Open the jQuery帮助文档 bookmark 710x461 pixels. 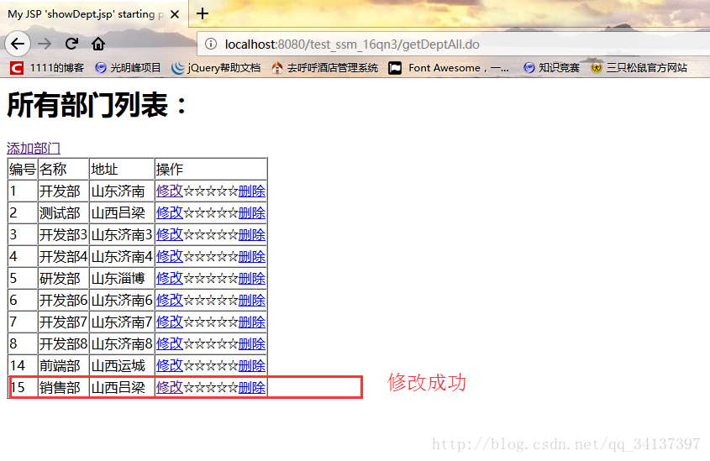[216, 68]
